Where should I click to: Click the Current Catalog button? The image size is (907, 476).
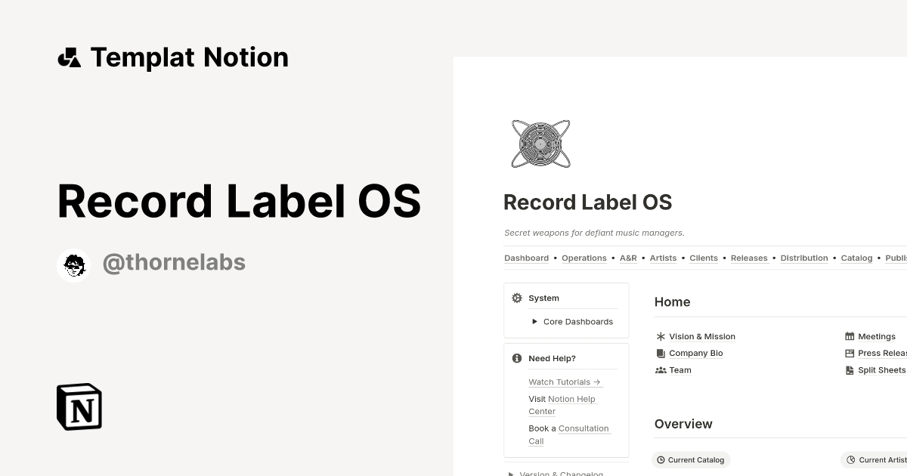(691, 459)
